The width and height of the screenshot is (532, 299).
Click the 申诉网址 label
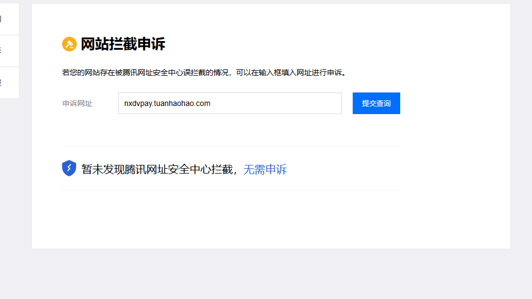click(x=77, y=103)
